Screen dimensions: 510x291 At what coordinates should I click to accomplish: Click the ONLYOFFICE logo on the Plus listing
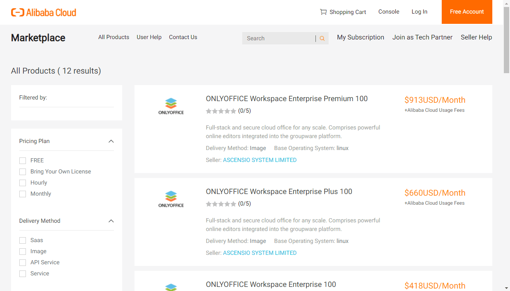click(x=171, y=198)
